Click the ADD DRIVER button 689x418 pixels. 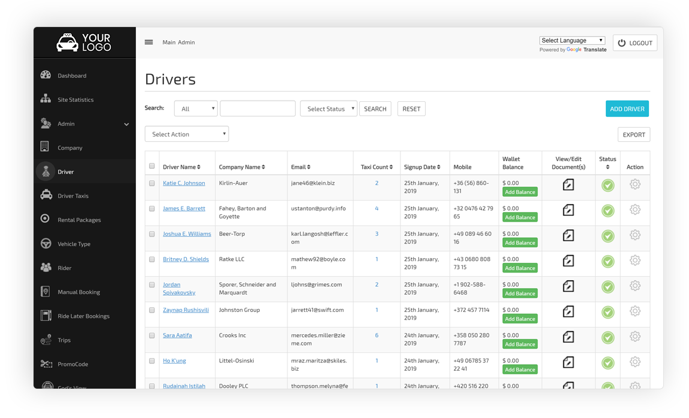[627, 108]
